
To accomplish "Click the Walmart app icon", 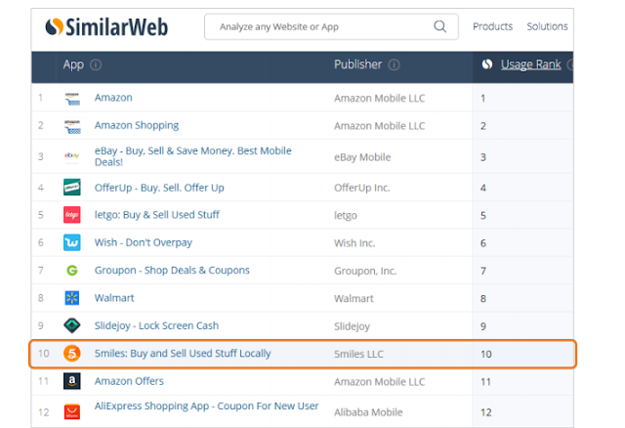I will coord(72,298).
